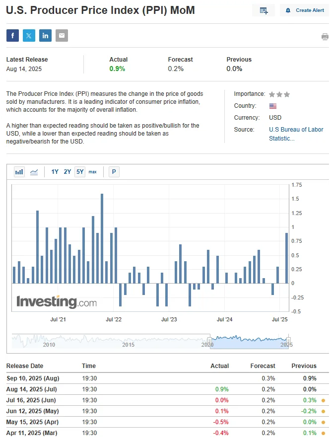Screen dimensions: 330x443
Task: Click orange revised dot in Jun 12 row
Action: click(x=323, y=411)
